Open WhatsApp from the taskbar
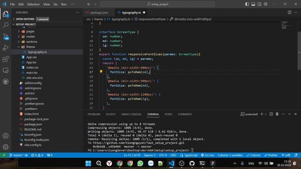The width and height of the screenshot is (301, 169). (140, 163)
